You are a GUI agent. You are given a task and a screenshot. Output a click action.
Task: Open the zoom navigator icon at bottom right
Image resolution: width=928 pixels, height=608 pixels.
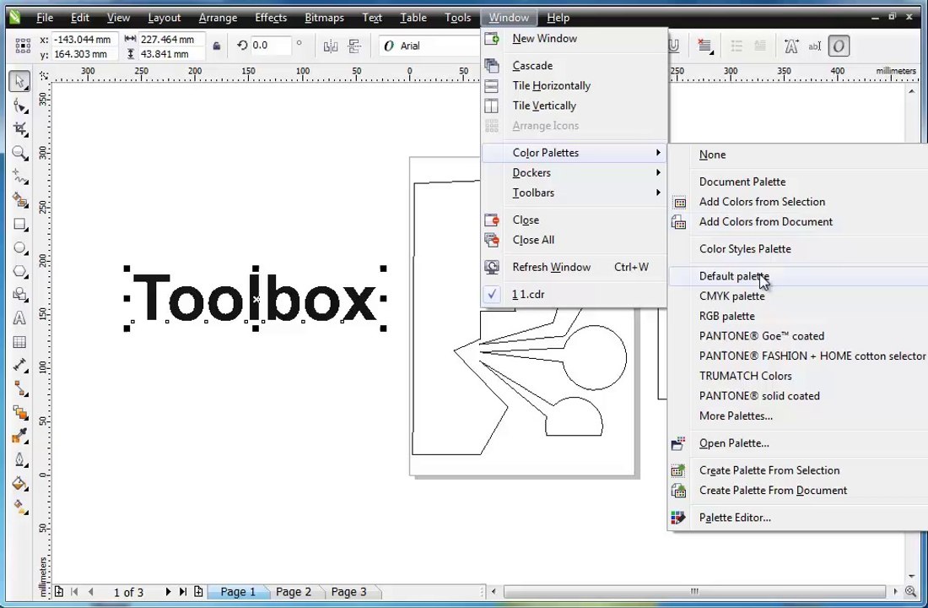(910, 591)
